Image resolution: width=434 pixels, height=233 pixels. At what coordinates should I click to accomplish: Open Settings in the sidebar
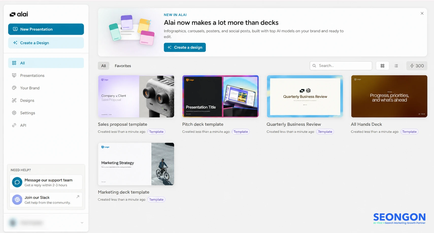[46, 113]
